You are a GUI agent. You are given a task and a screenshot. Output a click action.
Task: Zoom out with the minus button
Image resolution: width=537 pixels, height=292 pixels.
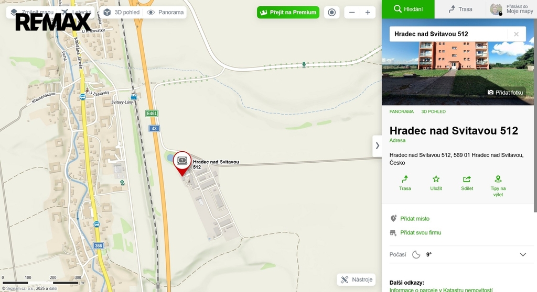click(x=352, y=13)
